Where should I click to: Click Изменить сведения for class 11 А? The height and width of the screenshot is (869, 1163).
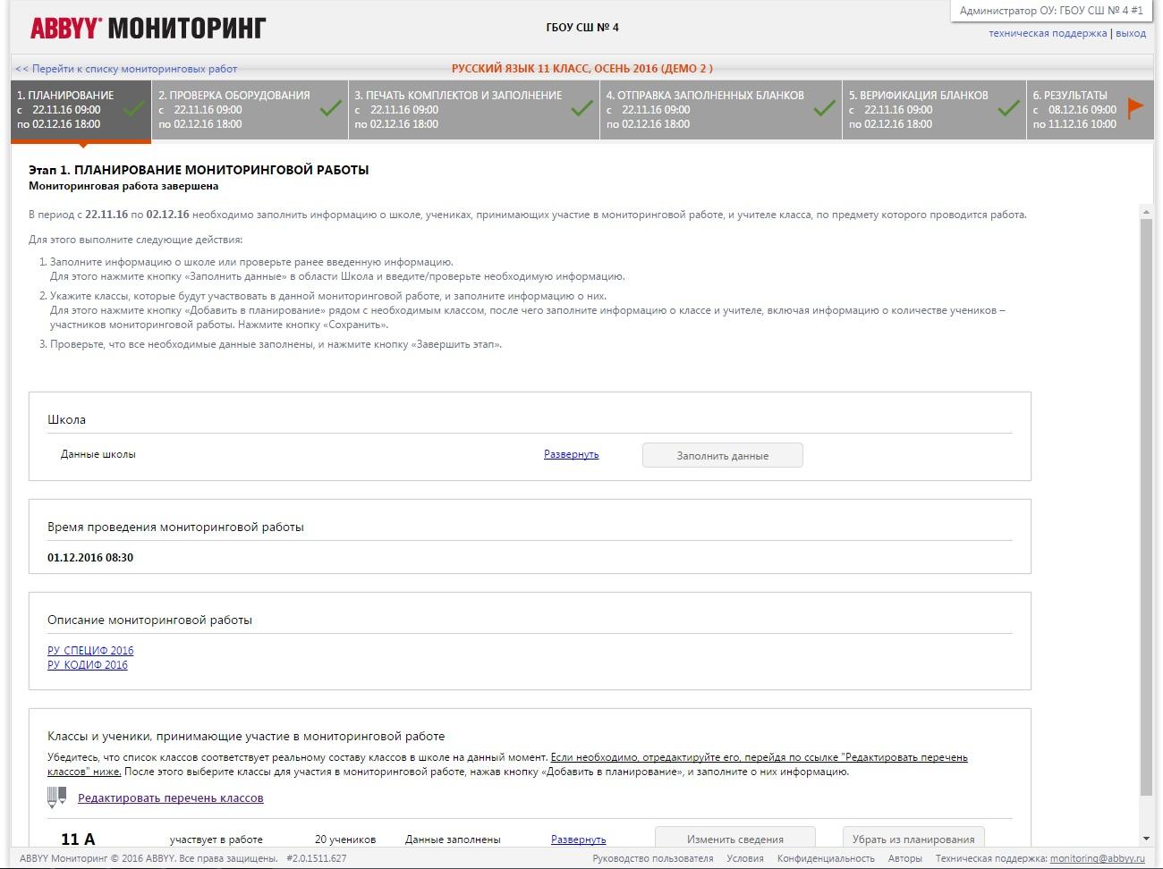coord(735,838)
